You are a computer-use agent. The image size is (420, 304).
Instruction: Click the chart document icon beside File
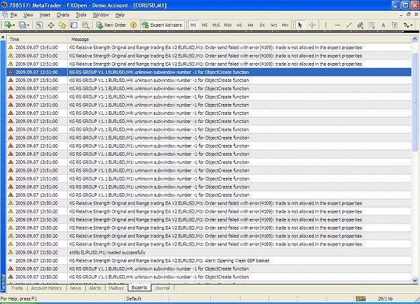point(5,15)
